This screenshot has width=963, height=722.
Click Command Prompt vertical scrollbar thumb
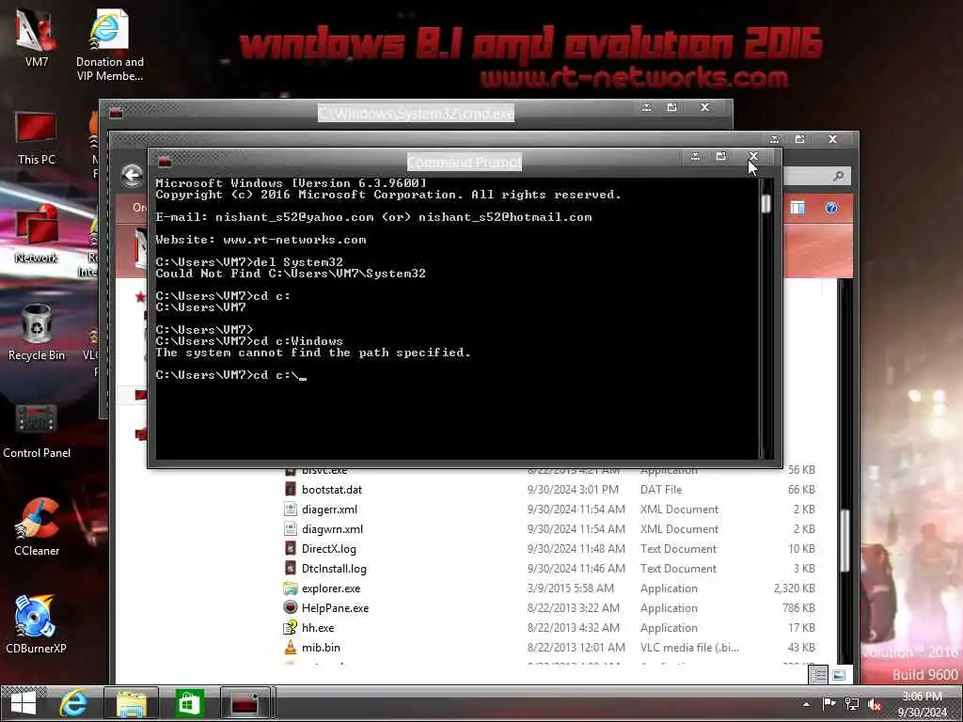[766, 204]
